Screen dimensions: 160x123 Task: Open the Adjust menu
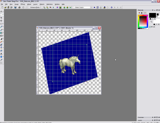[29, 4]
